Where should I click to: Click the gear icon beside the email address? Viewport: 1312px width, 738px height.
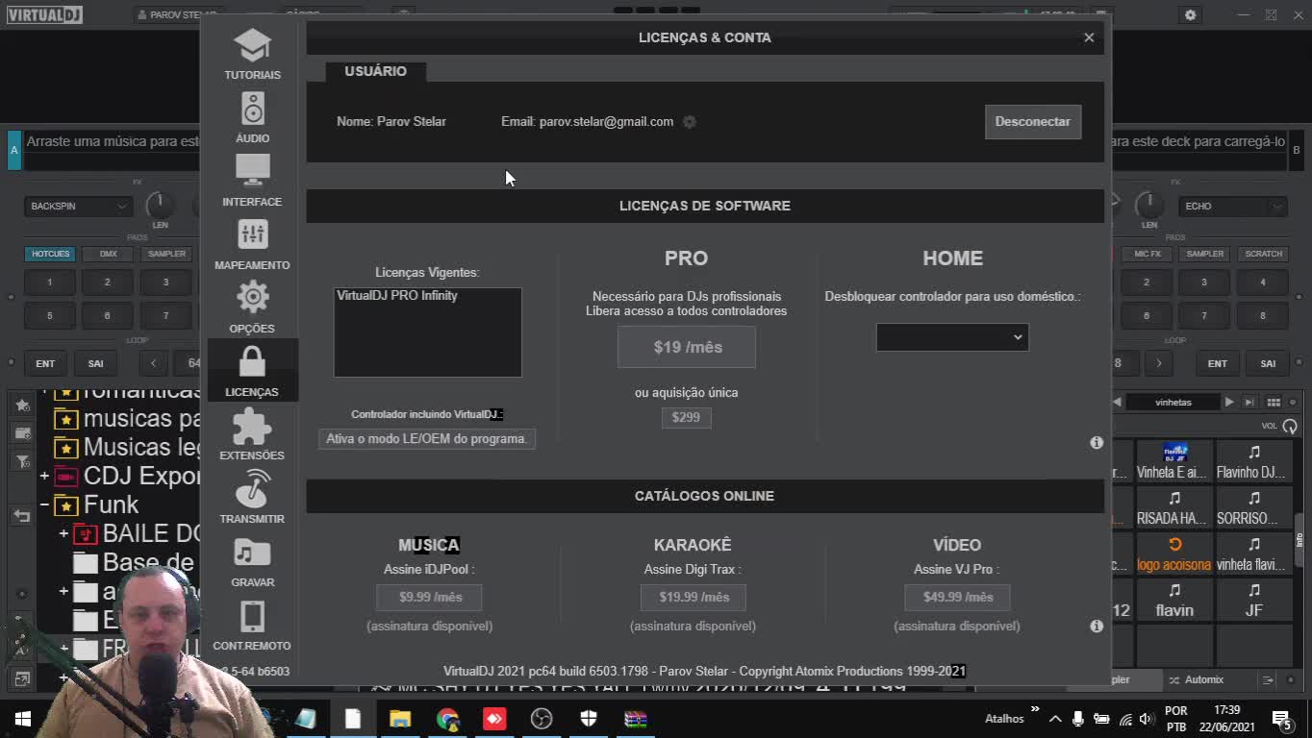coord(689,122)
